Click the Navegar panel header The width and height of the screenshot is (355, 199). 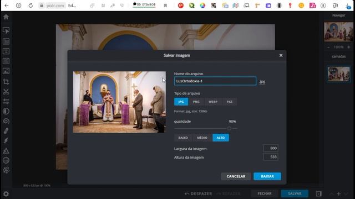[x=338, y=15]
